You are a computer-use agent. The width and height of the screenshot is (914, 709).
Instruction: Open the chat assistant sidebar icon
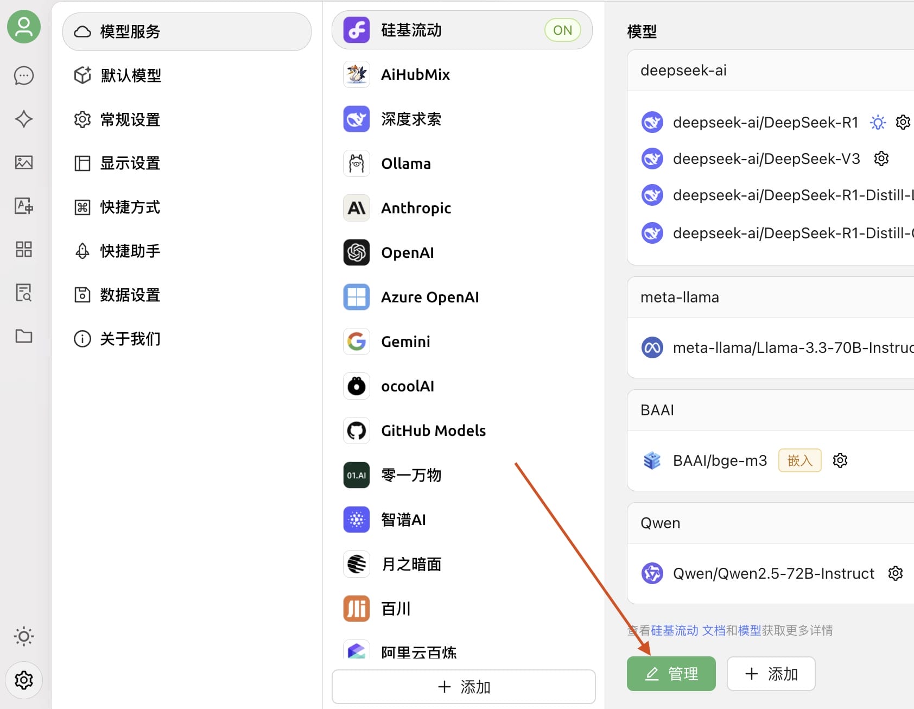click(x=24, y=75)
